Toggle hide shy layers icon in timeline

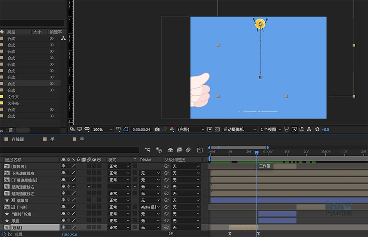pyautogui.click(x=170, y=150)
